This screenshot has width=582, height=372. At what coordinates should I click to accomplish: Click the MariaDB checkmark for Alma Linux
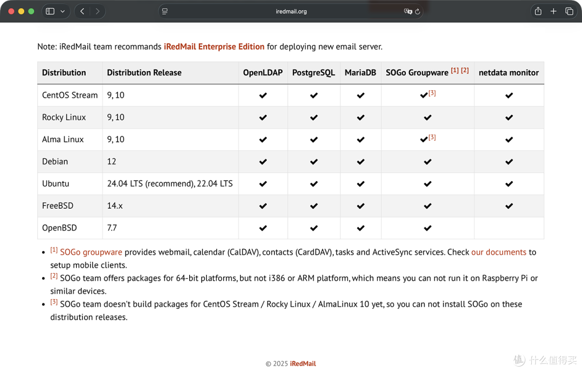coord(361,140)
